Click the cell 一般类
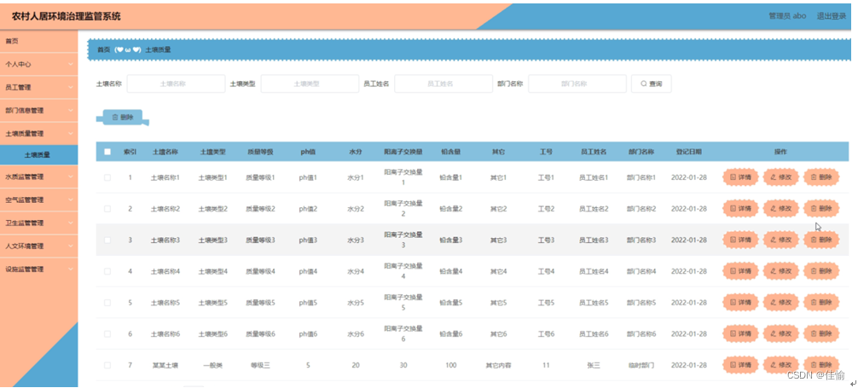The image size is (858, 388). (213, 365)
